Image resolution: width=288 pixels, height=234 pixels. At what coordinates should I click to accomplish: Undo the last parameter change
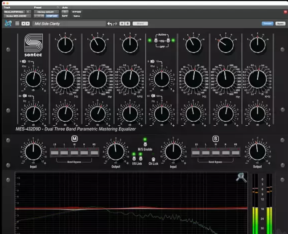click(110, 24)
